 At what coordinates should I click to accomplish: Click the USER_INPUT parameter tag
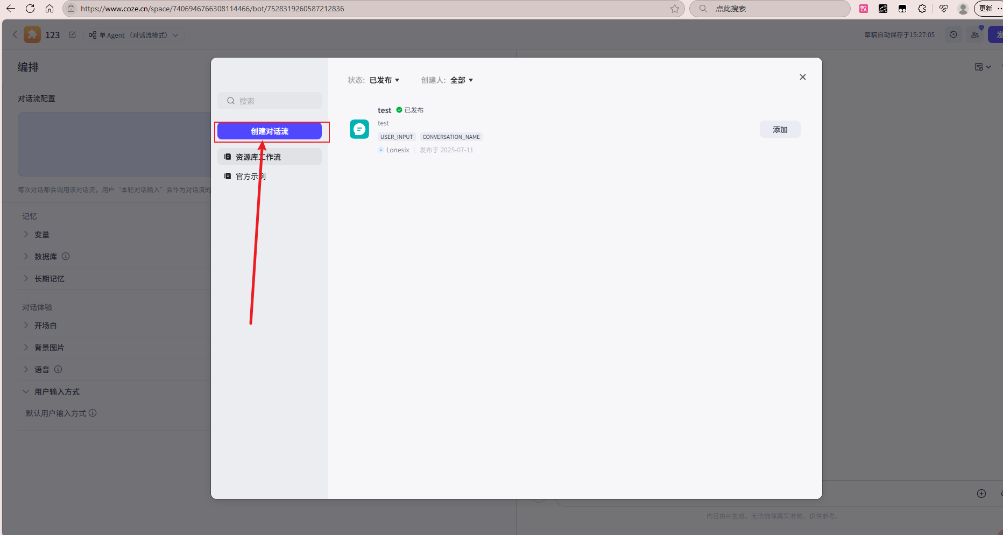[396, 137]
